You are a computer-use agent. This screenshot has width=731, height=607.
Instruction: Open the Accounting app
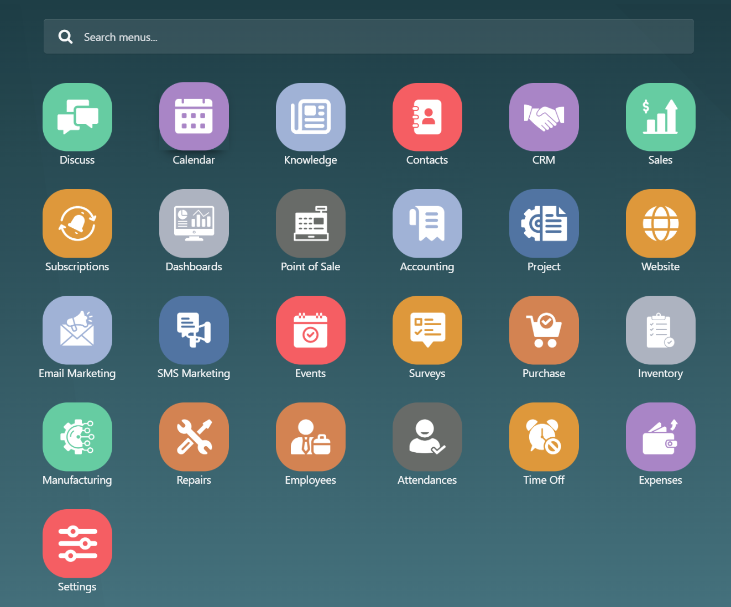coord(427,223)
